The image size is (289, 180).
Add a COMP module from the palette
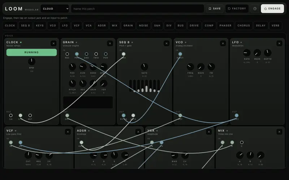(x=209, y=26)
